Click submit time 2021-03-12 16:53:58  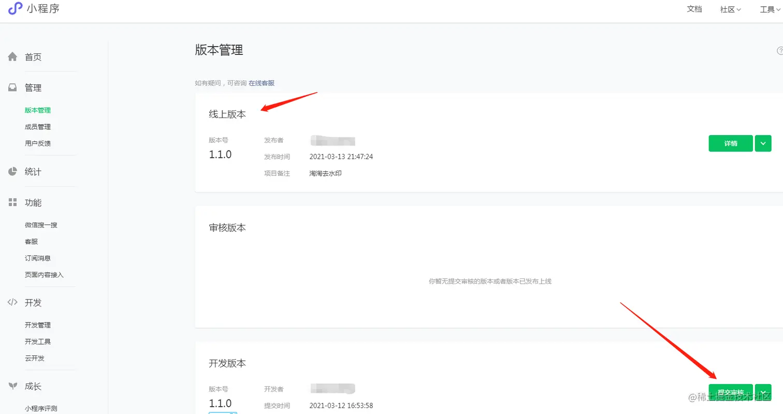tap(341, 406)
